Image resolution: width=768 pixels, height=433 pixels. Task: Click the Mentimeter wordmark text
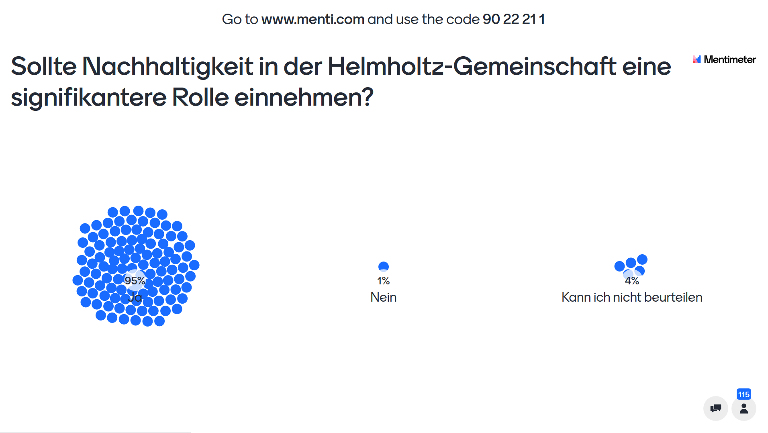[729, 59]
